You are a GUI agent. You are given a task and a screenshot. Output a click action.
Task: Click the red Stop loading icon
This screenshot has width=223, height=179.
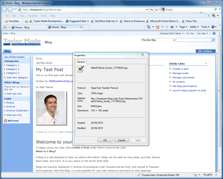tap(156, 10)
